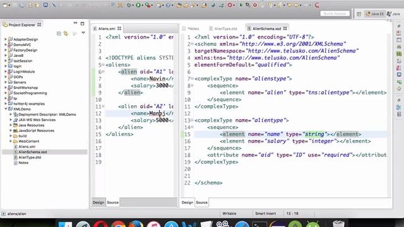Viewport: 404px width, 227px height.
Task: Click "integer" type value on line 16
Action: coord(323,141)
